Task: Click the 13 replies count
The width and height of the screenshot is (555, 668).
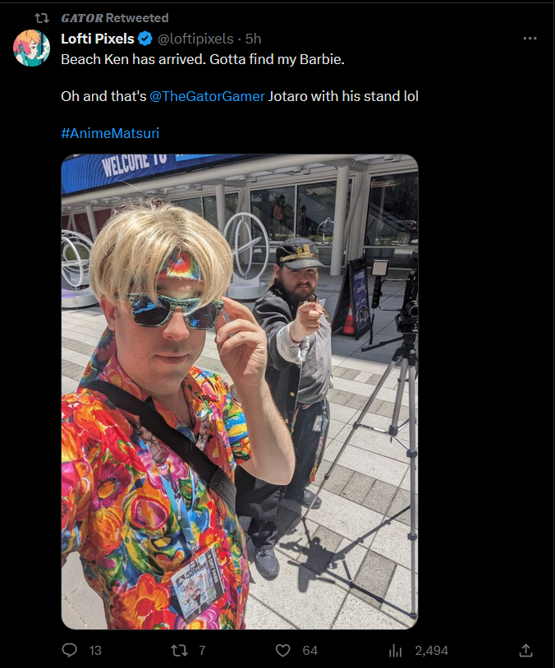Action: click(x=95, y=651)
